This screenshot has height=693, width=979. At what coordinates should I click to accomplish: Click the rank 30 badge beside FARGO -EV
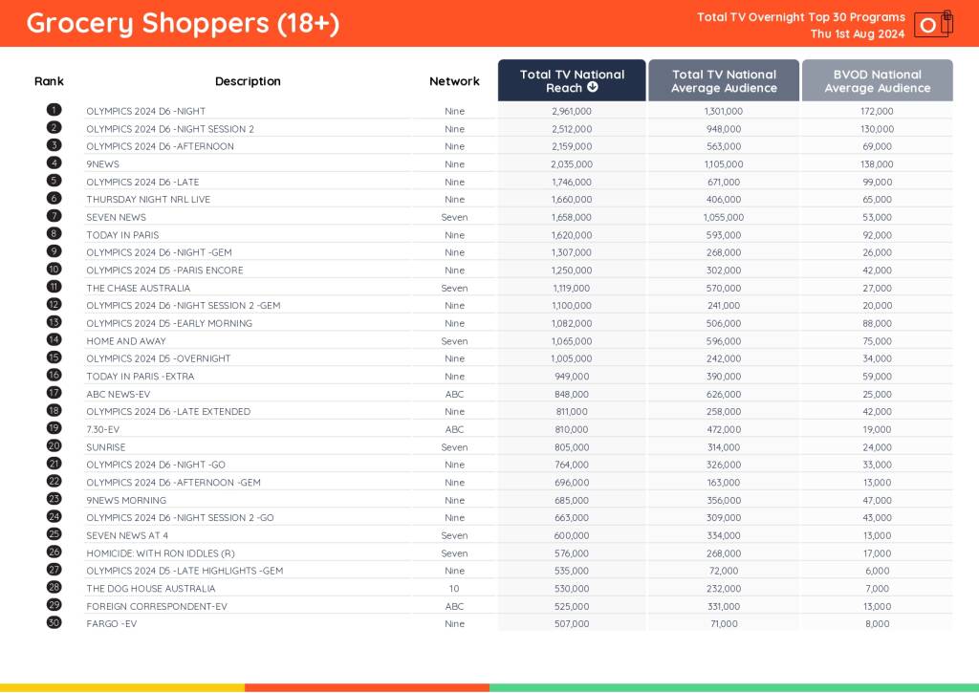pyautogui.click(x=54, y=622)
